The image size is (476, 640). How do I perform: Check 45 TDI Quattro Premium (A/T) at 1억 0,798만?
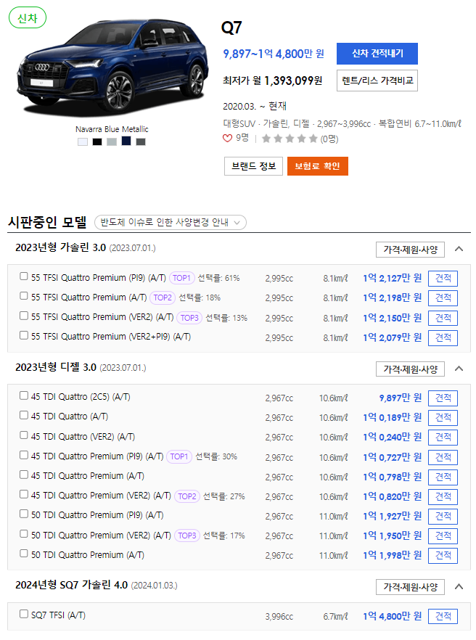(x=24, y=475)
